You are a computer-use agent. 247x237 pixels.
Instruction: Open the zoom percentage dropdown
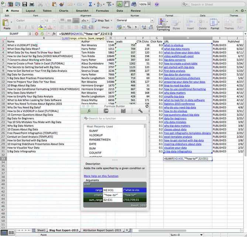[x=150, y=4]
